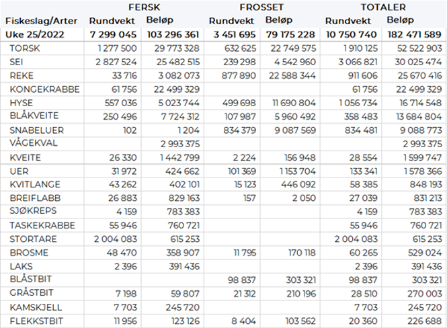Click the FLEKKSTBIT row label
The image size is (447, 328).
pos(37,320)
